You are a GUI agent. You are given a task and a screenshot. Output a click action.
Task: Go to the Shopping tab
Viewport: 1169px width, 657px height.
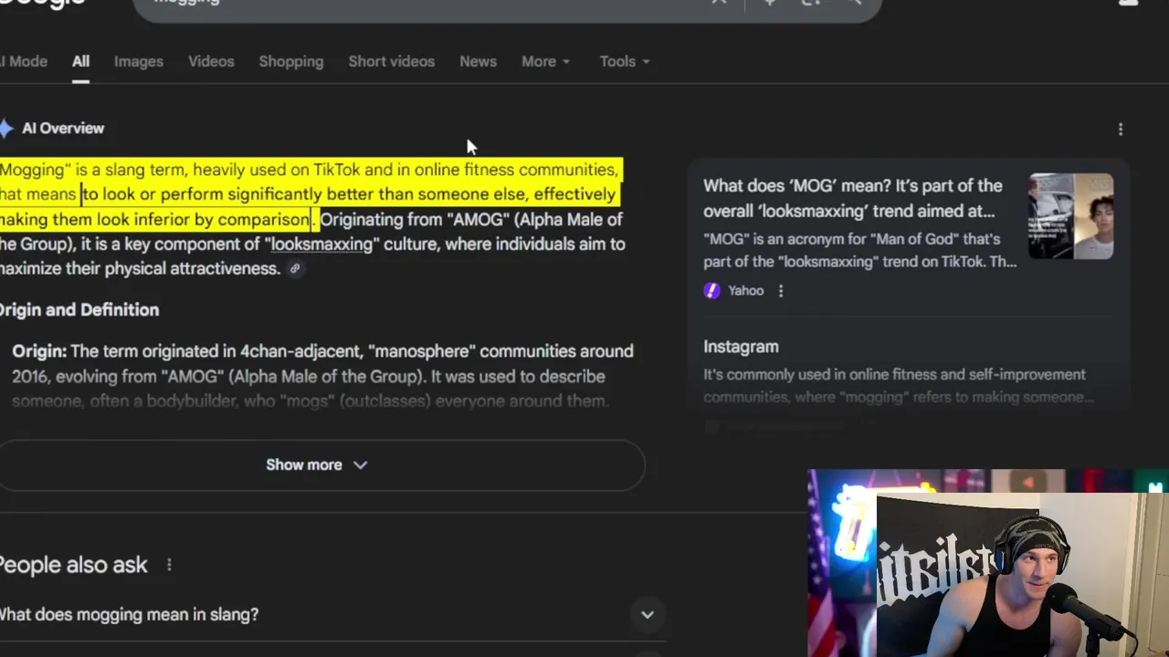click(291, 61)
